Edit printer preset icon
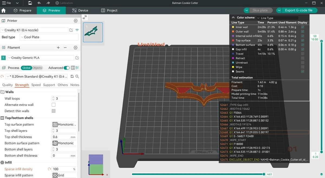325x178 pixels. click(71, 30)
